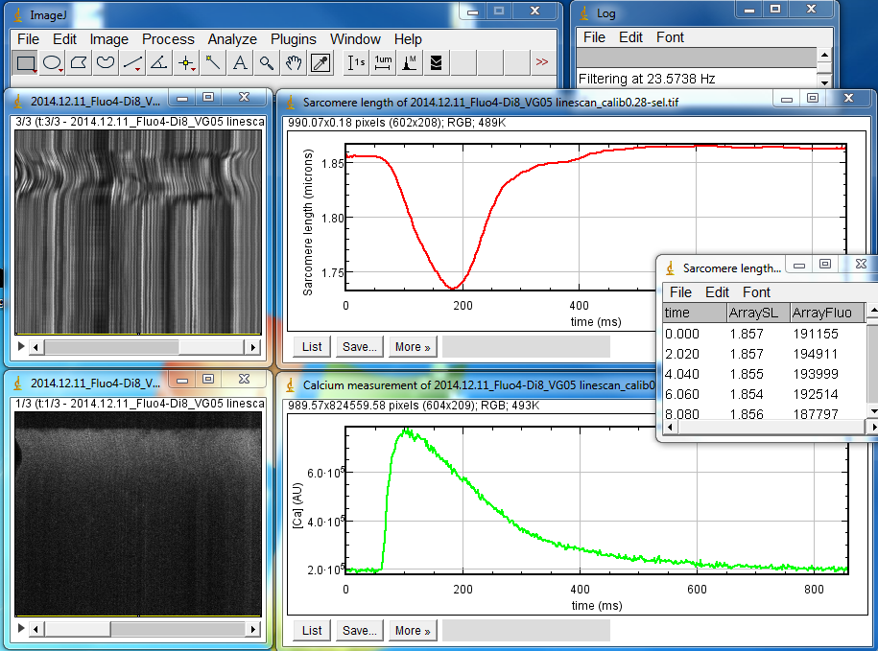Open the More tools double-arrow menu
The width and height of the screenshot is (878, 651).
coord(542,63)
